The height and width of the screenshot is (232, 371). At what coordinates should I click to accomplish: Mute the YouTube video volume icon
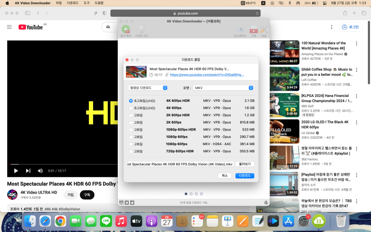tap(40, 171)
